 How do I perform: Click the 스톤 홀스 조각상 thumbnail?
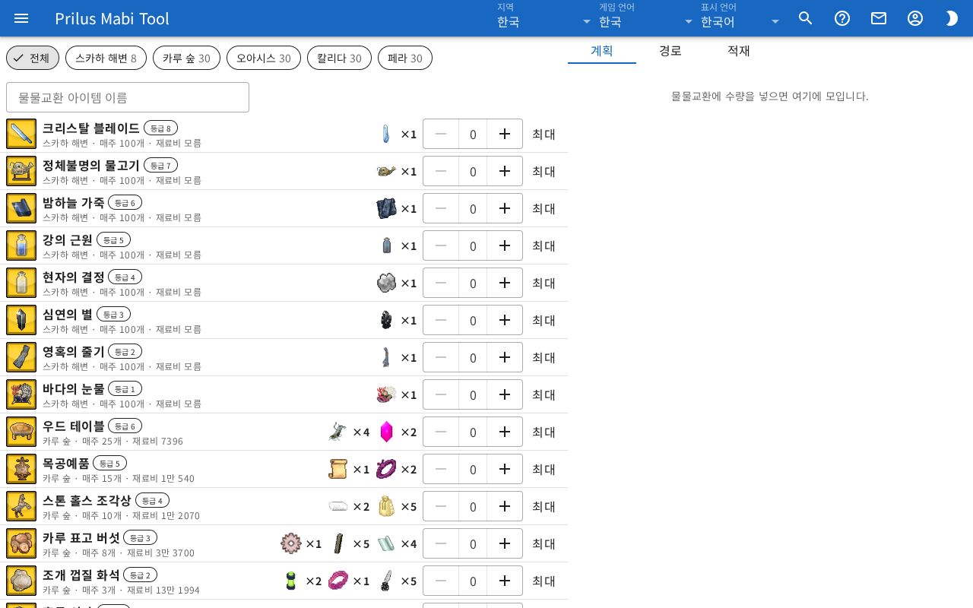[x=21, y=506]
